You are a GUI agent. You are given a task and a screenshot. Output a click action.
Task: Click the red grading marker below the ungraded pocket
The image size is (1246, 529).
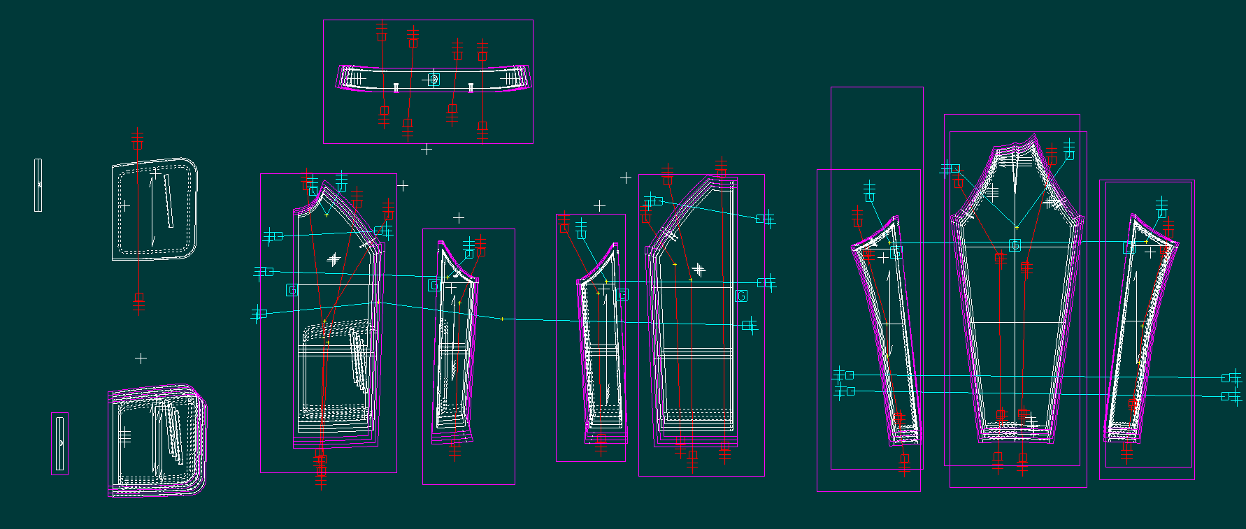click(x=139, y=301)
